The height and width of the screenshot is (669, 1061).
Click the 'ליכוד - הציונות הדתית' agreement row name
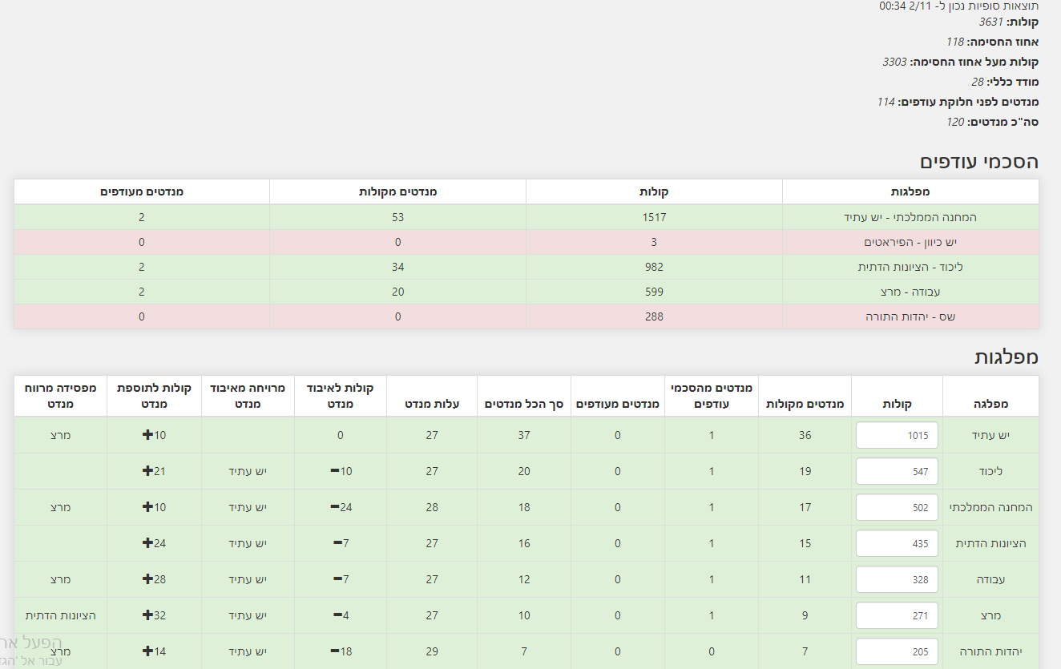[910, 267]
